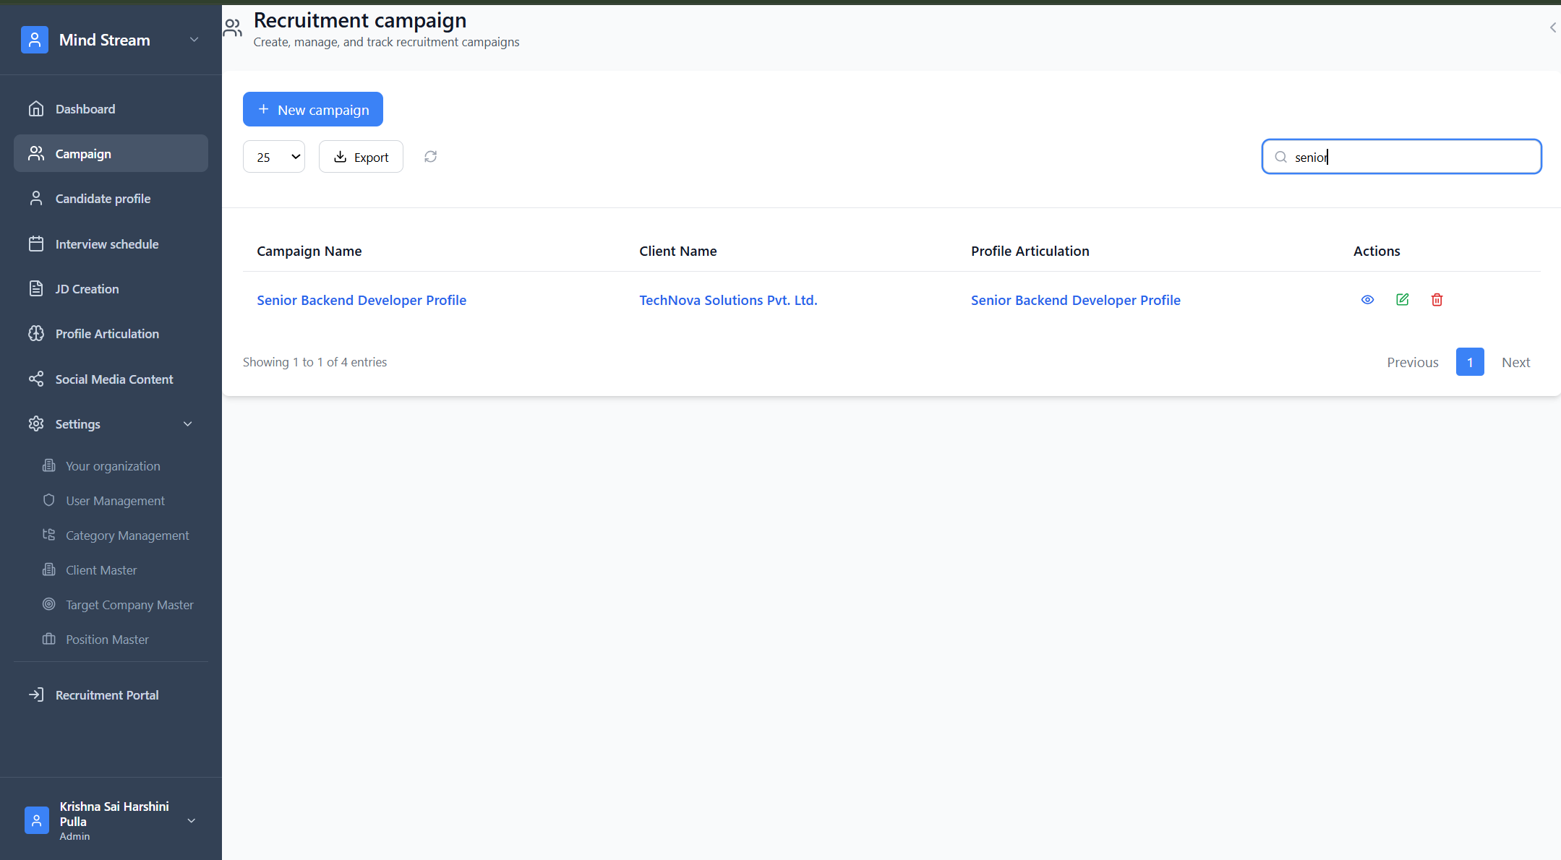Open the page size 25 dropdown
The height and width of the screenshot is (860, 1561).
pos(274,157)
